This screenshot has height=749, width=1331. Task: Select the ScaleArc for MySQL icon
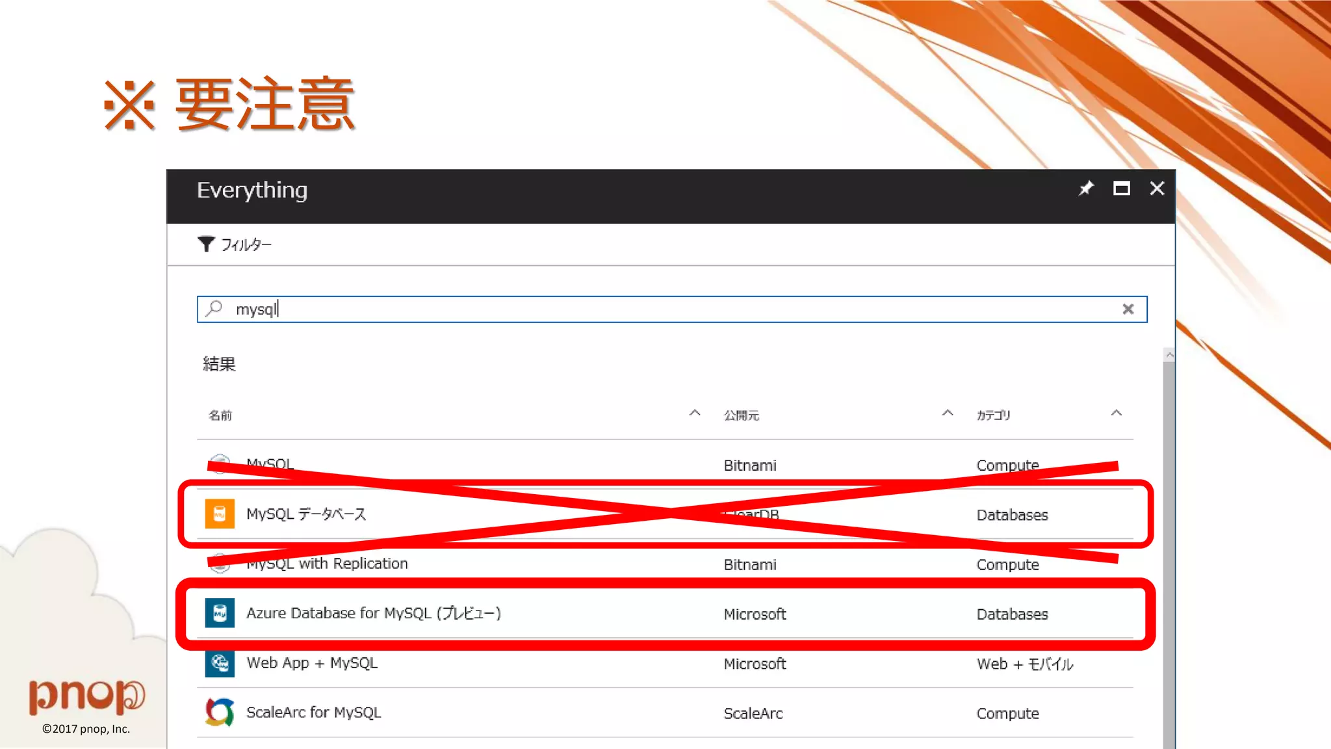tap(220, 713)
